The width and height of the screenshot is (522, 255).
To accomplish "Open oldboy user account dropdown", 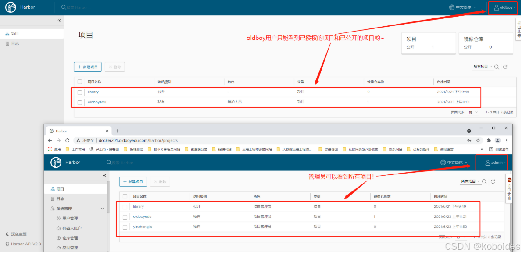I will pos(505,7).
